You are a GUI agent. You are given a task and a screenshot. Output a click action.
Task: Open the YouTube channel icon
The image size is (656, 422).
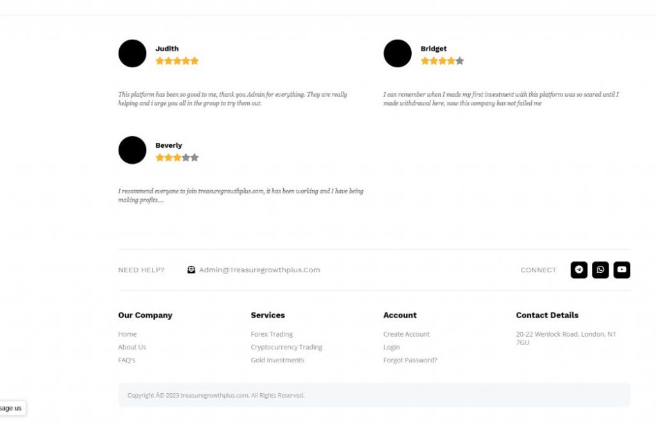pyautogui.click(x=621, y=270)
